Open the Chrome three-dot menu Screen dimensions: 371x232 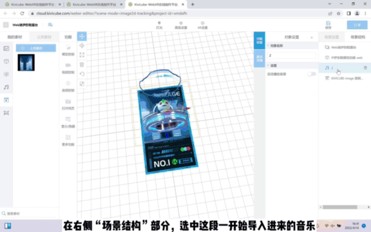(x=365, y=14)
